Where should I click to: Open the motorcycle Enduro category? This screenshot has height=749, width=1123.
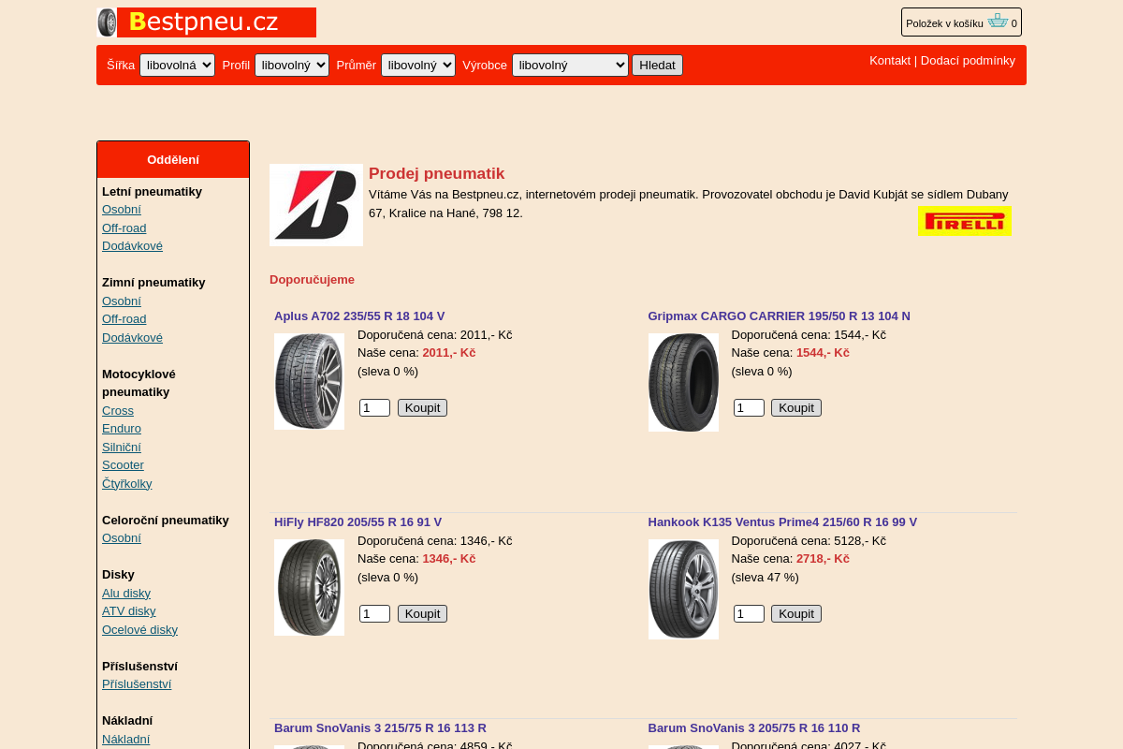pos(122,429)
